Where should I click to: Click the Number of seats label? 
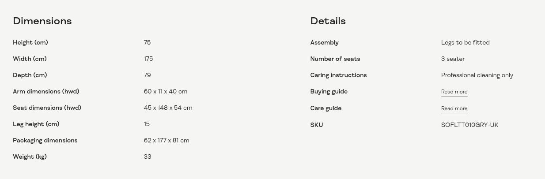click(x=335, y=59)
